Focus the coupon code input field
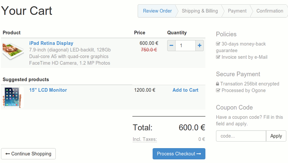Image resolution: width=288 pixels, height=163 pixels. [241, 136]
